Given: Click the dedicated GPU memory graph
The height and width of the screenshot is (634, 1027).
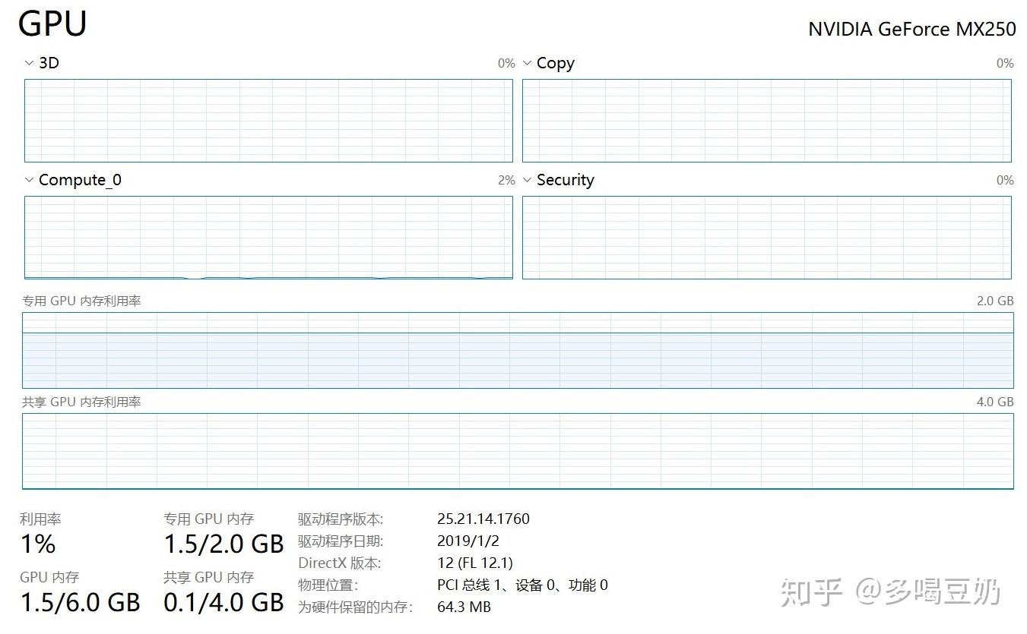Looking at the screenshot, I should (517, 349).
